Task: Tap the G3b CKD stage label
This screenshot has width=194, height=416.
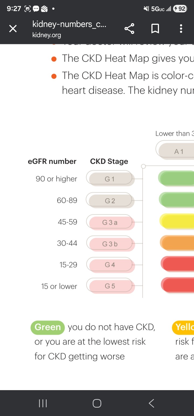Action: click(x=110, y=244)
